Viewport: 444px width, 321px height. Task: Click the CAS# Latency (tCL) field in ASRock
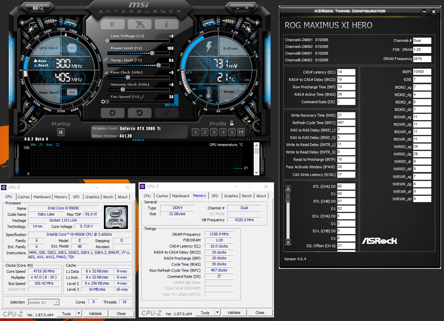point(346,72)
